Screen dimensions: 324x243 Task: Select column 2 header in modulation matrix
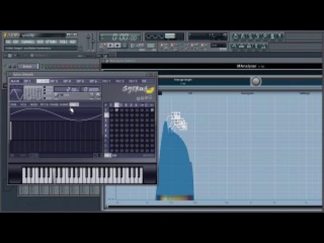[117, 105]
